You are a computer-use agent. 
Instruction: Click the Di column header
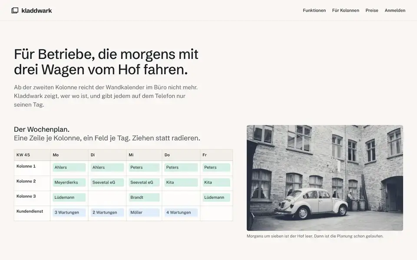[x=107, y=155]
